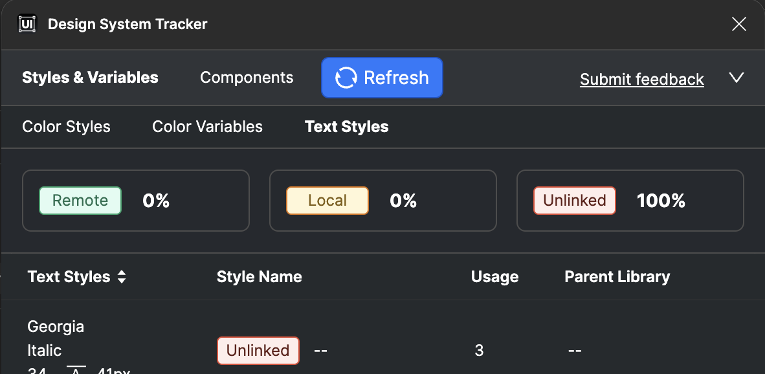Open the Submit feedback link

click(x=642, y=79)
